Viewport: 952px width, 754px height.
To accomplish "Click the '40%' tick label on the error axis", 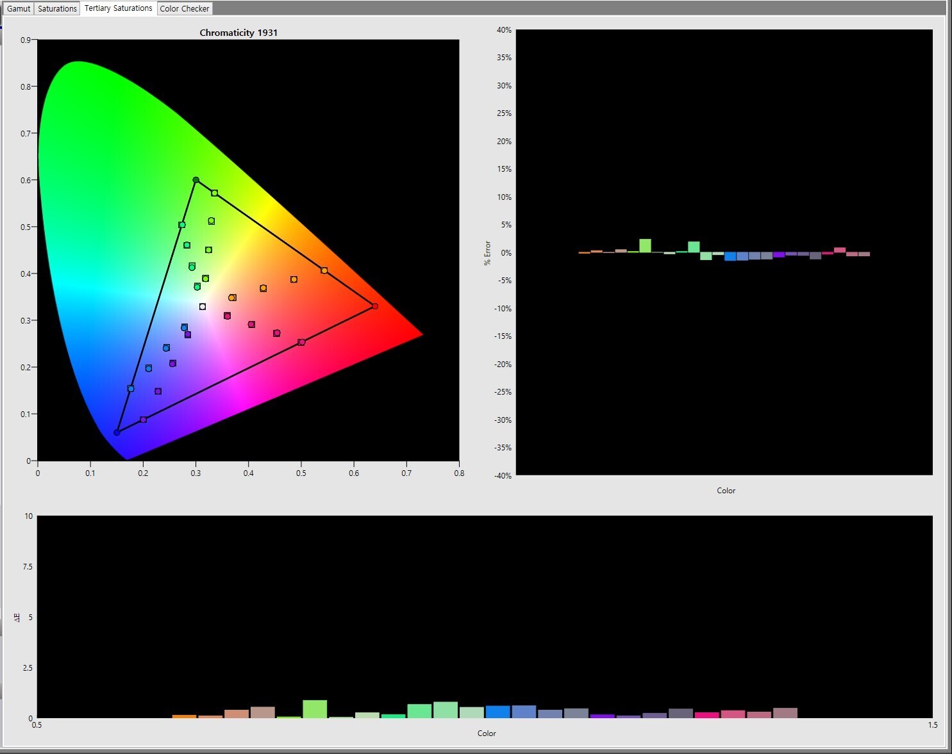I will [x=504, y=30].
